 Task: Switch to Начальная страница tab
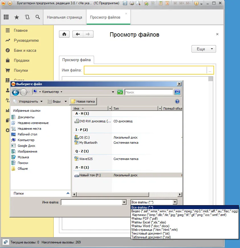pos(64,17)
